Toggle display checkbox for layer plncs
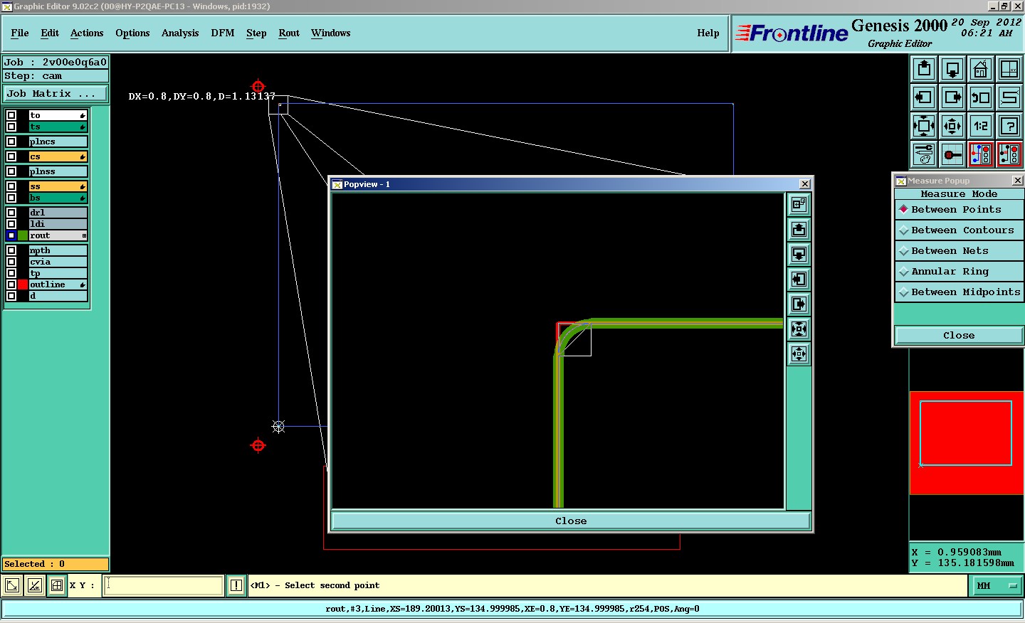This screenshot has width=1025, height=623. [x=11, y=142]
